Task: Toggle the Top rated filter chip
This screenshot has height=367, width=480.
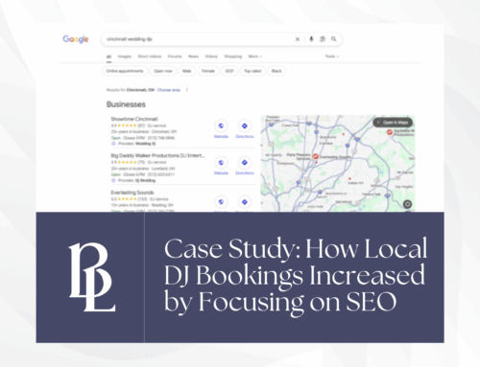Action: click(x=252, y=71)
